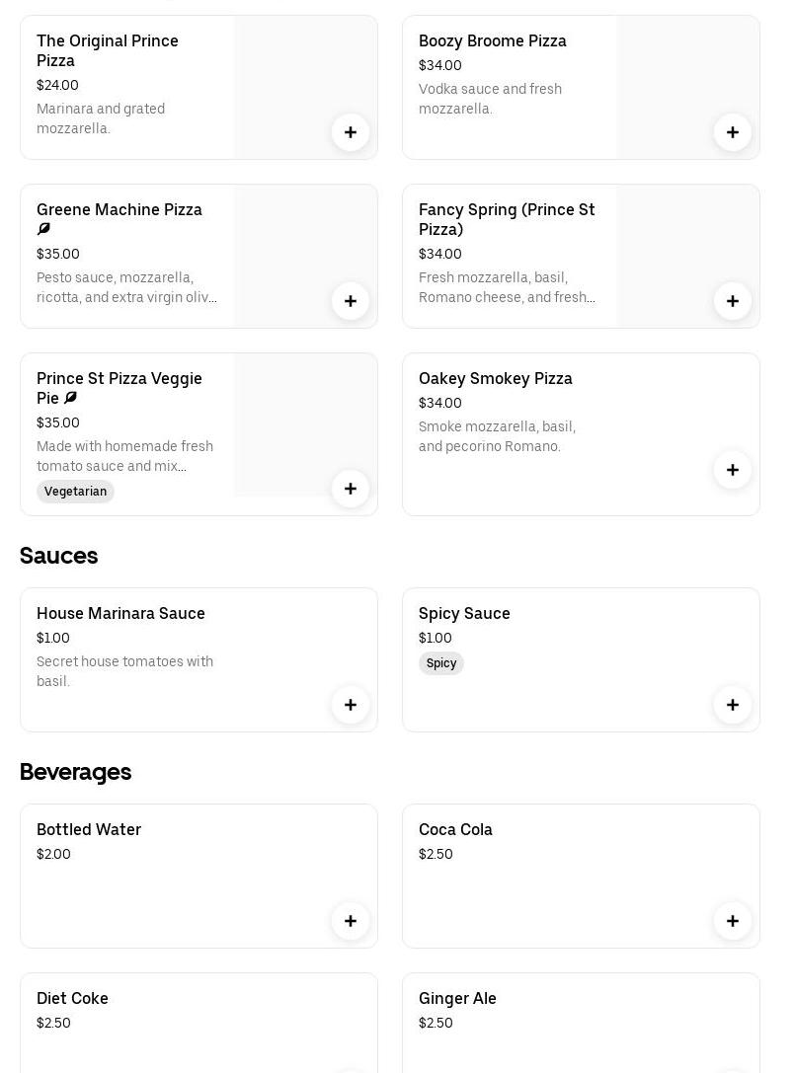Add Coca Cola to the order
The image size is (794, 1073).
tap(733, 921)
